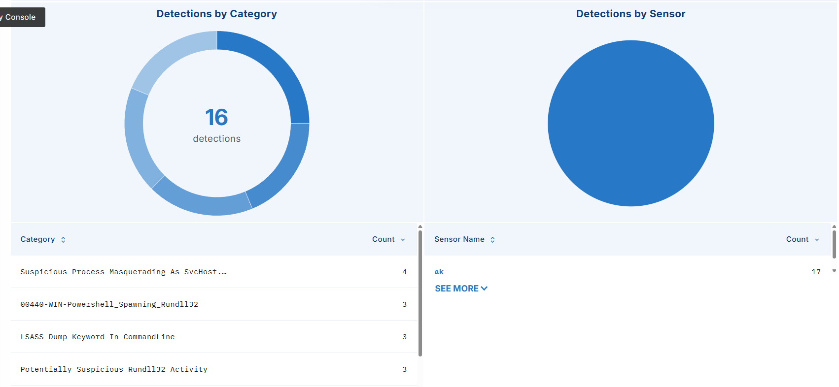839x387 pixels.
Task: Click the Sensor Name column header
Action: [x=459, y=239]
